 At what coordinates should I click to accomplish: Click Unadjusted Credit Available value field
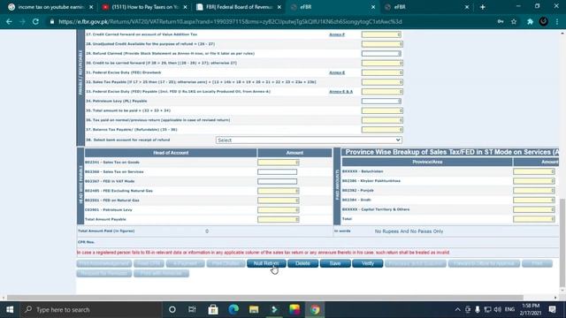[382, 44]
